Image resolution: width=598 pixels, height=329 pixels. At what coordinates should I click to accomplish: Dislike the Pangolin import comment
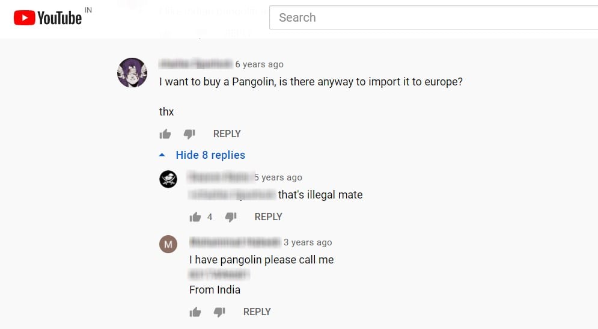189,134
